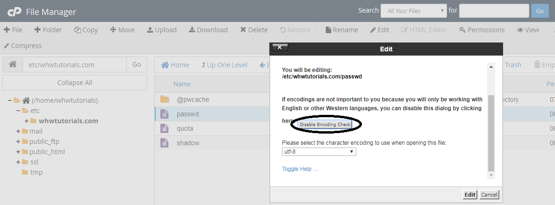Click the Trash link

tap(512, 65)
